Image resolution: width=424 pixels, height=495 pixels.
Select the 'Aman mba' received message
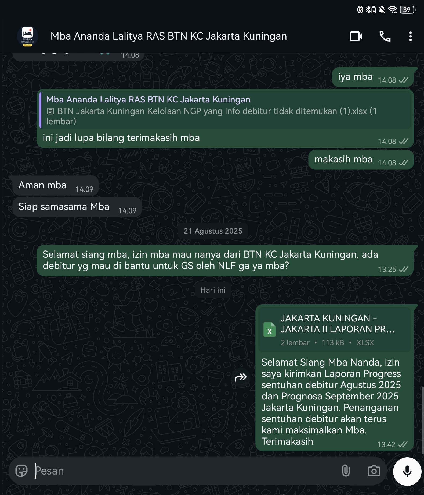coord(56,186)
